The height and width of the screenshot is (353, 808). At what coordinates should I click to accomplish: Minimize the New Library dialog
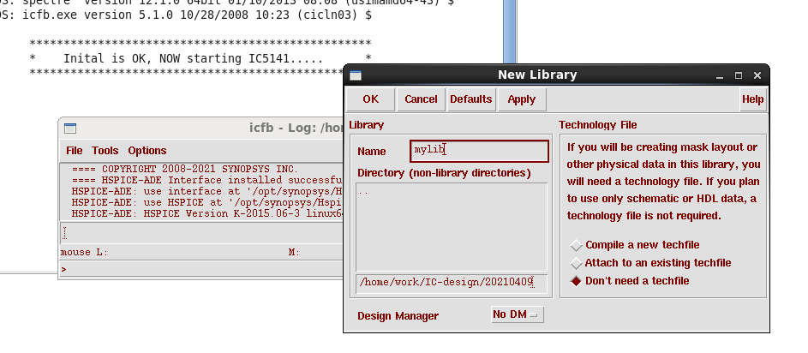pyautogui.click(x=721, y=75)
